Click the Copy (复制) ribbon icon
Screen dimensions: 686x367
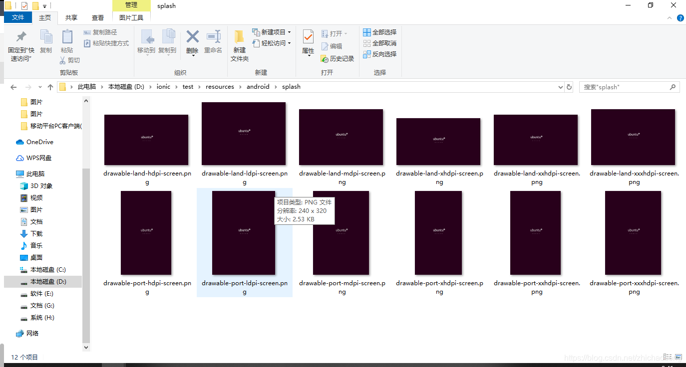(46, 36)
